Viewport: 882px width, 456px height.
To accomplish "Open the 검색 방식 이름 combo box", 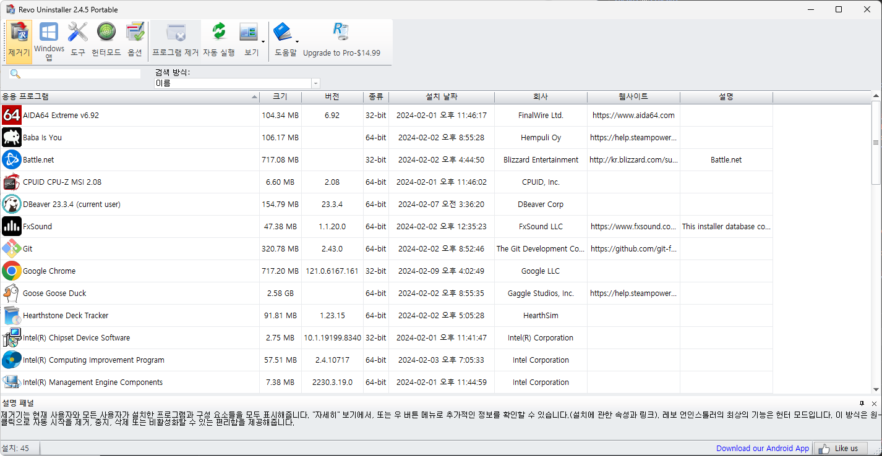I will 238,83.
